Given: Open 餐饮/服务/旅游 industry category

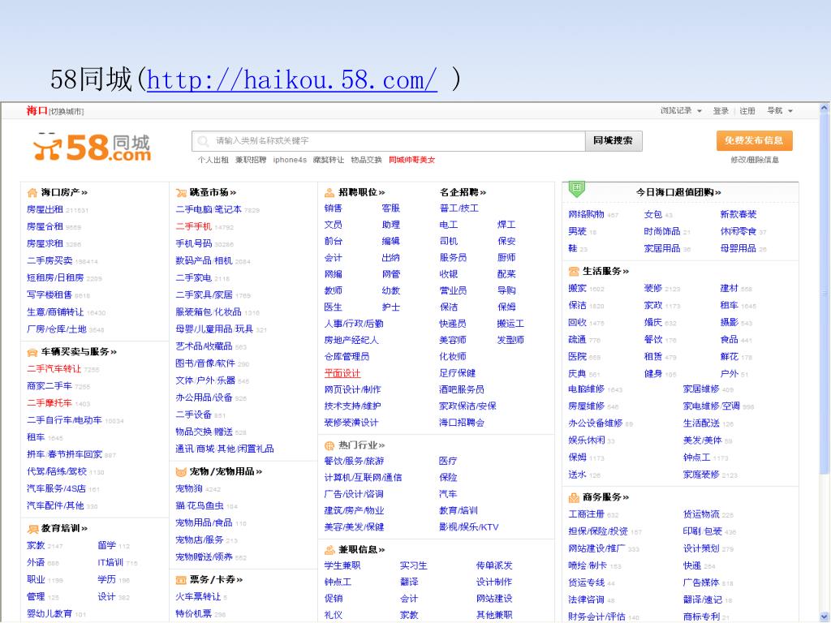Looking at the screenshot, I should [354, 462].
